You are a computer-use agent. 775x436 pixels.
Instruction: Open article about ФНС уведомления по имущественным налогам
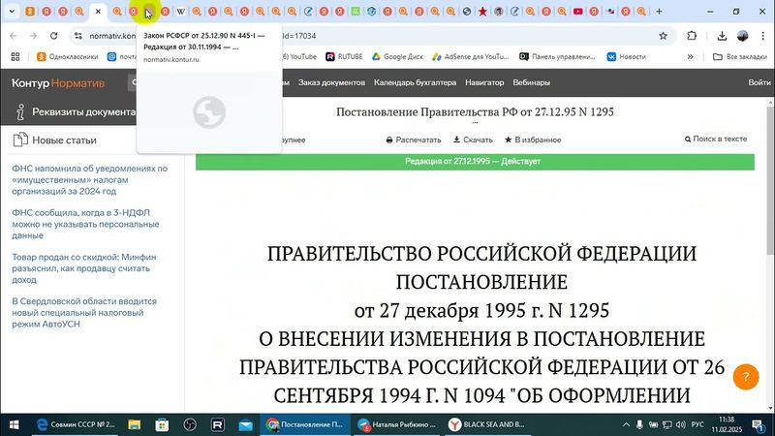tap(89, 180)
